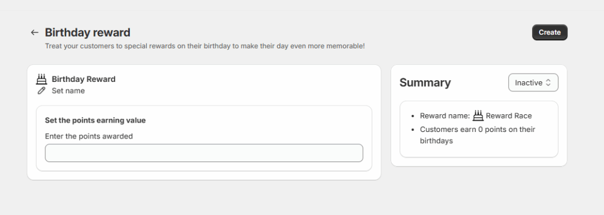Image resolution: width=604 pixels, height=215 pixels.
Task: Click the 'Enter the points awarded' label
Action: (89, 136)
